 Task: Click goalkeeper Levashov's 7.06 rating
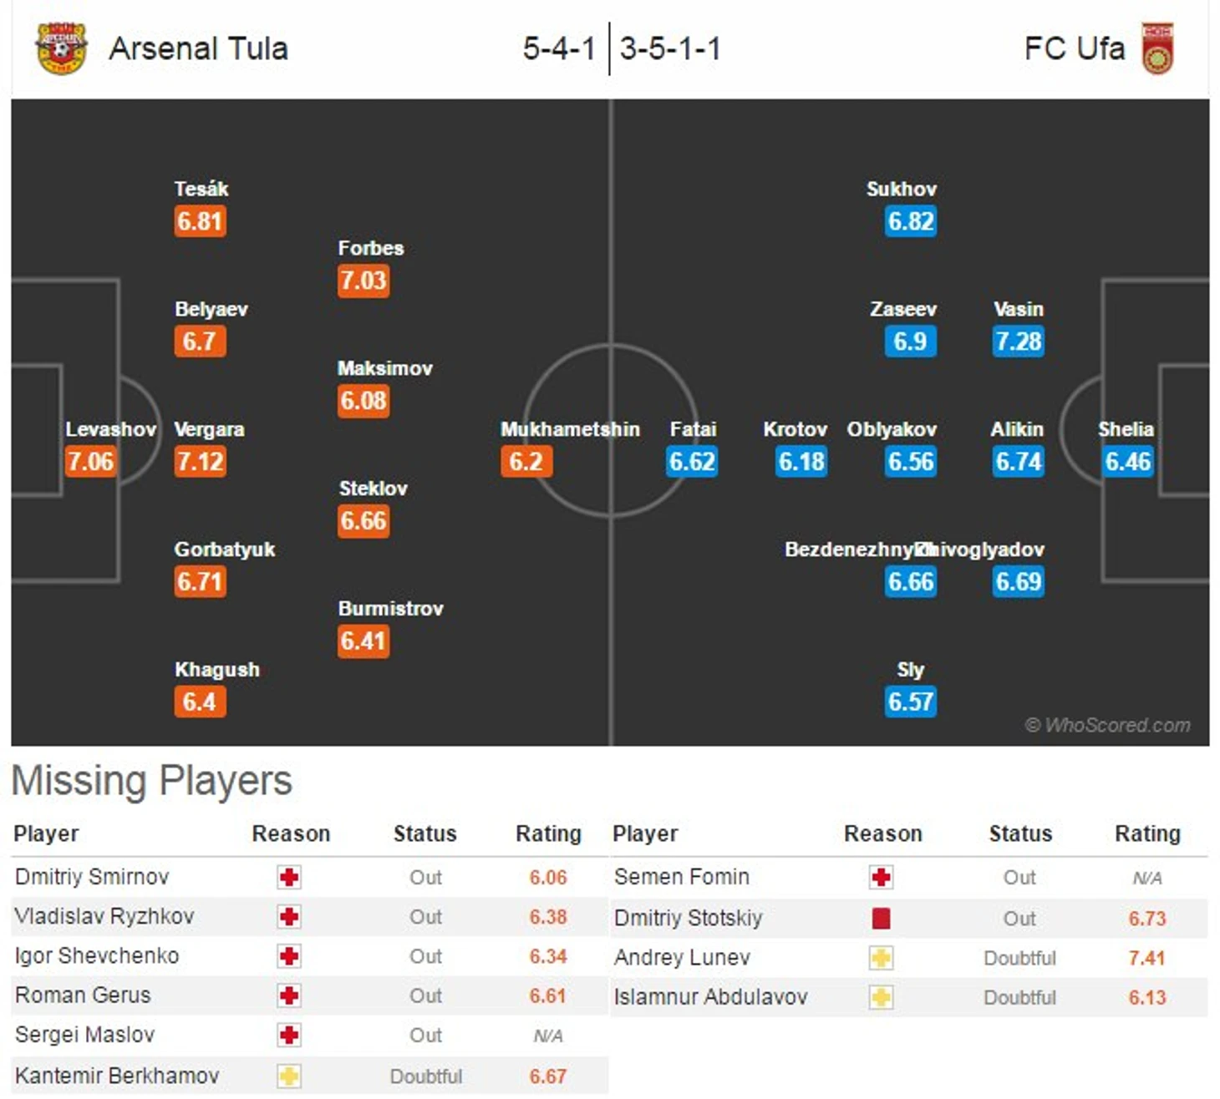[90, 462]
